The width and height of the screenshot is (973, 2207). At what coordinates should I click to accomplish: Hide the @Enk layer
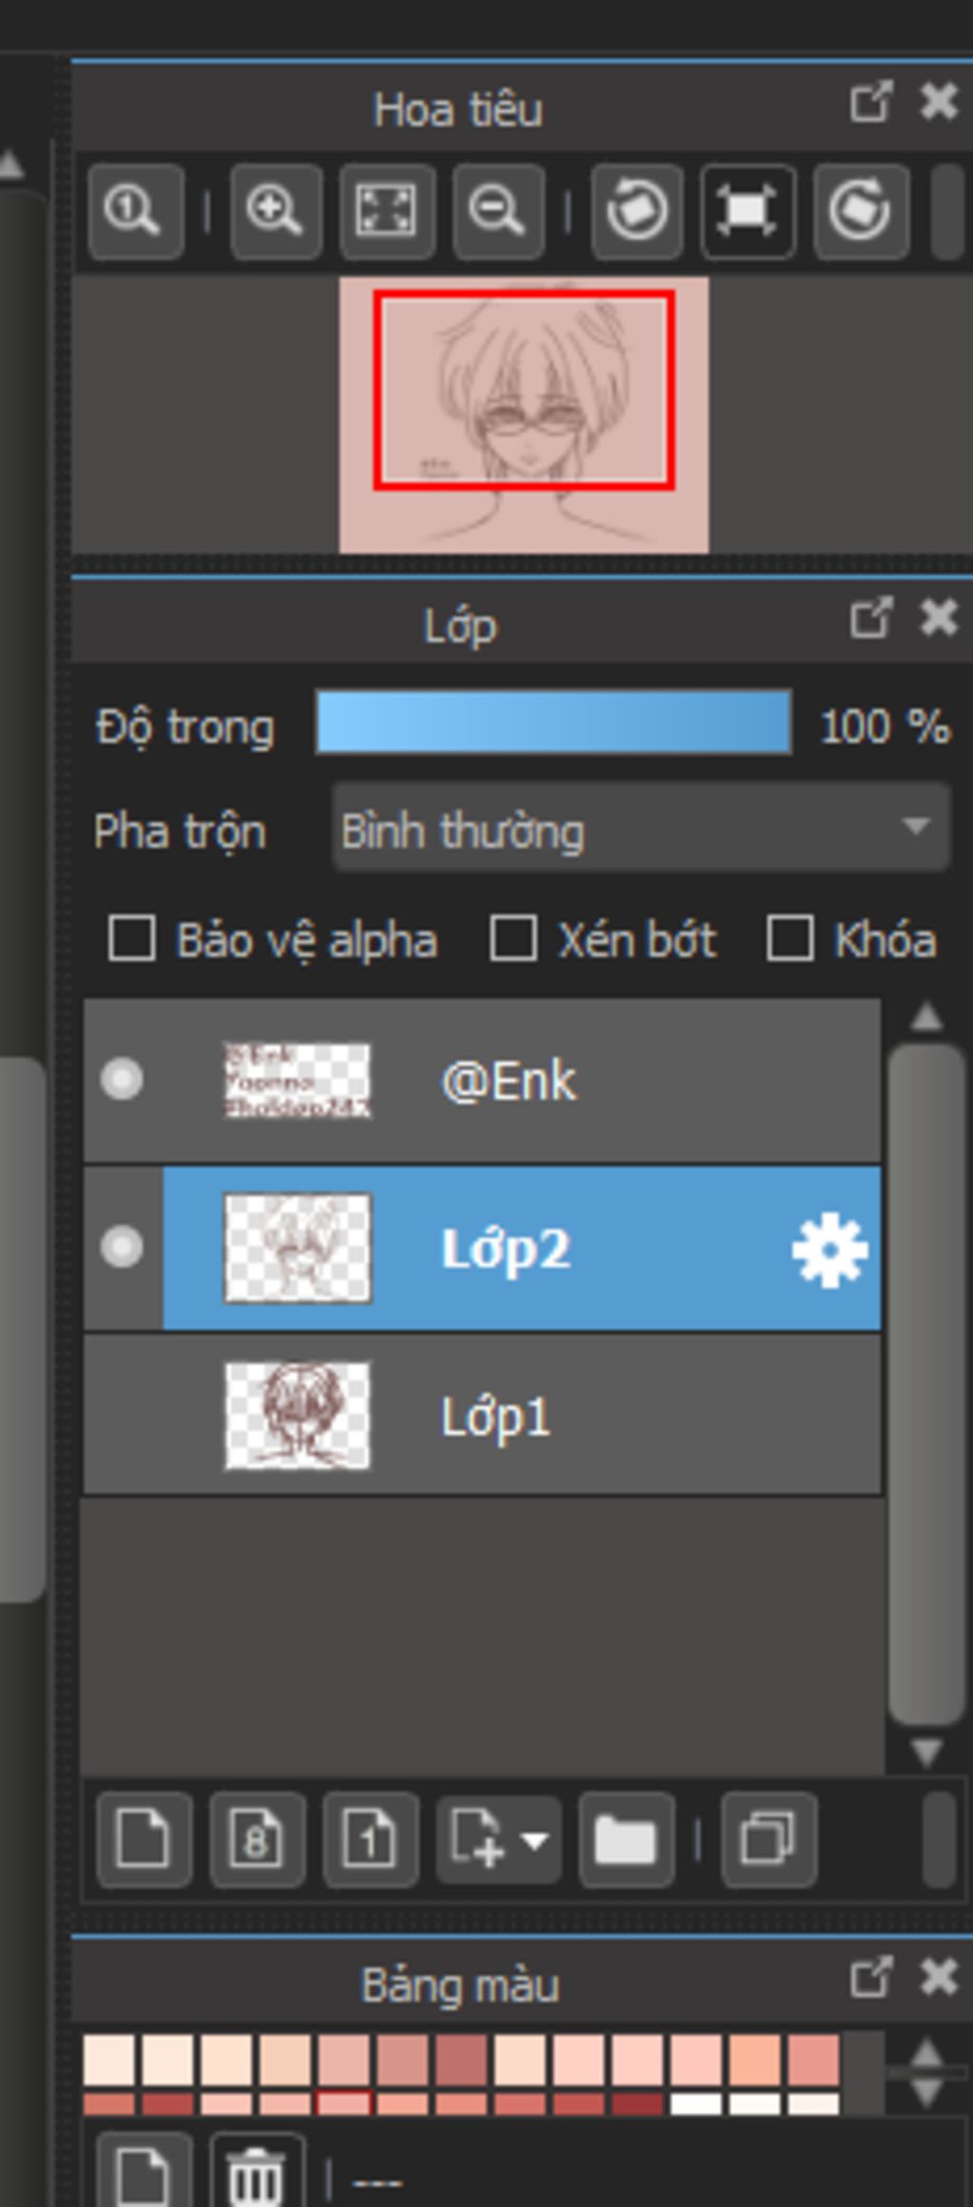click(123, 1080)
